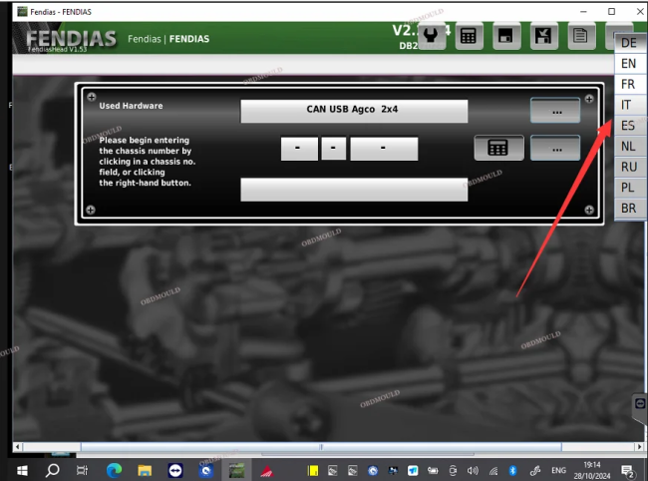Click the first chassis number field
The height and width of the screenshot is (481, 648).
point(298,149)
